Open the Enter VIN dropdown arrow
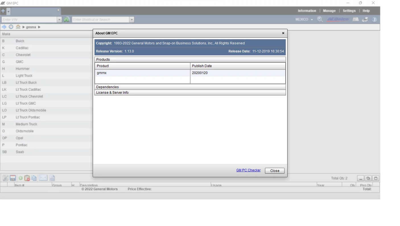 tap(59, 20)
